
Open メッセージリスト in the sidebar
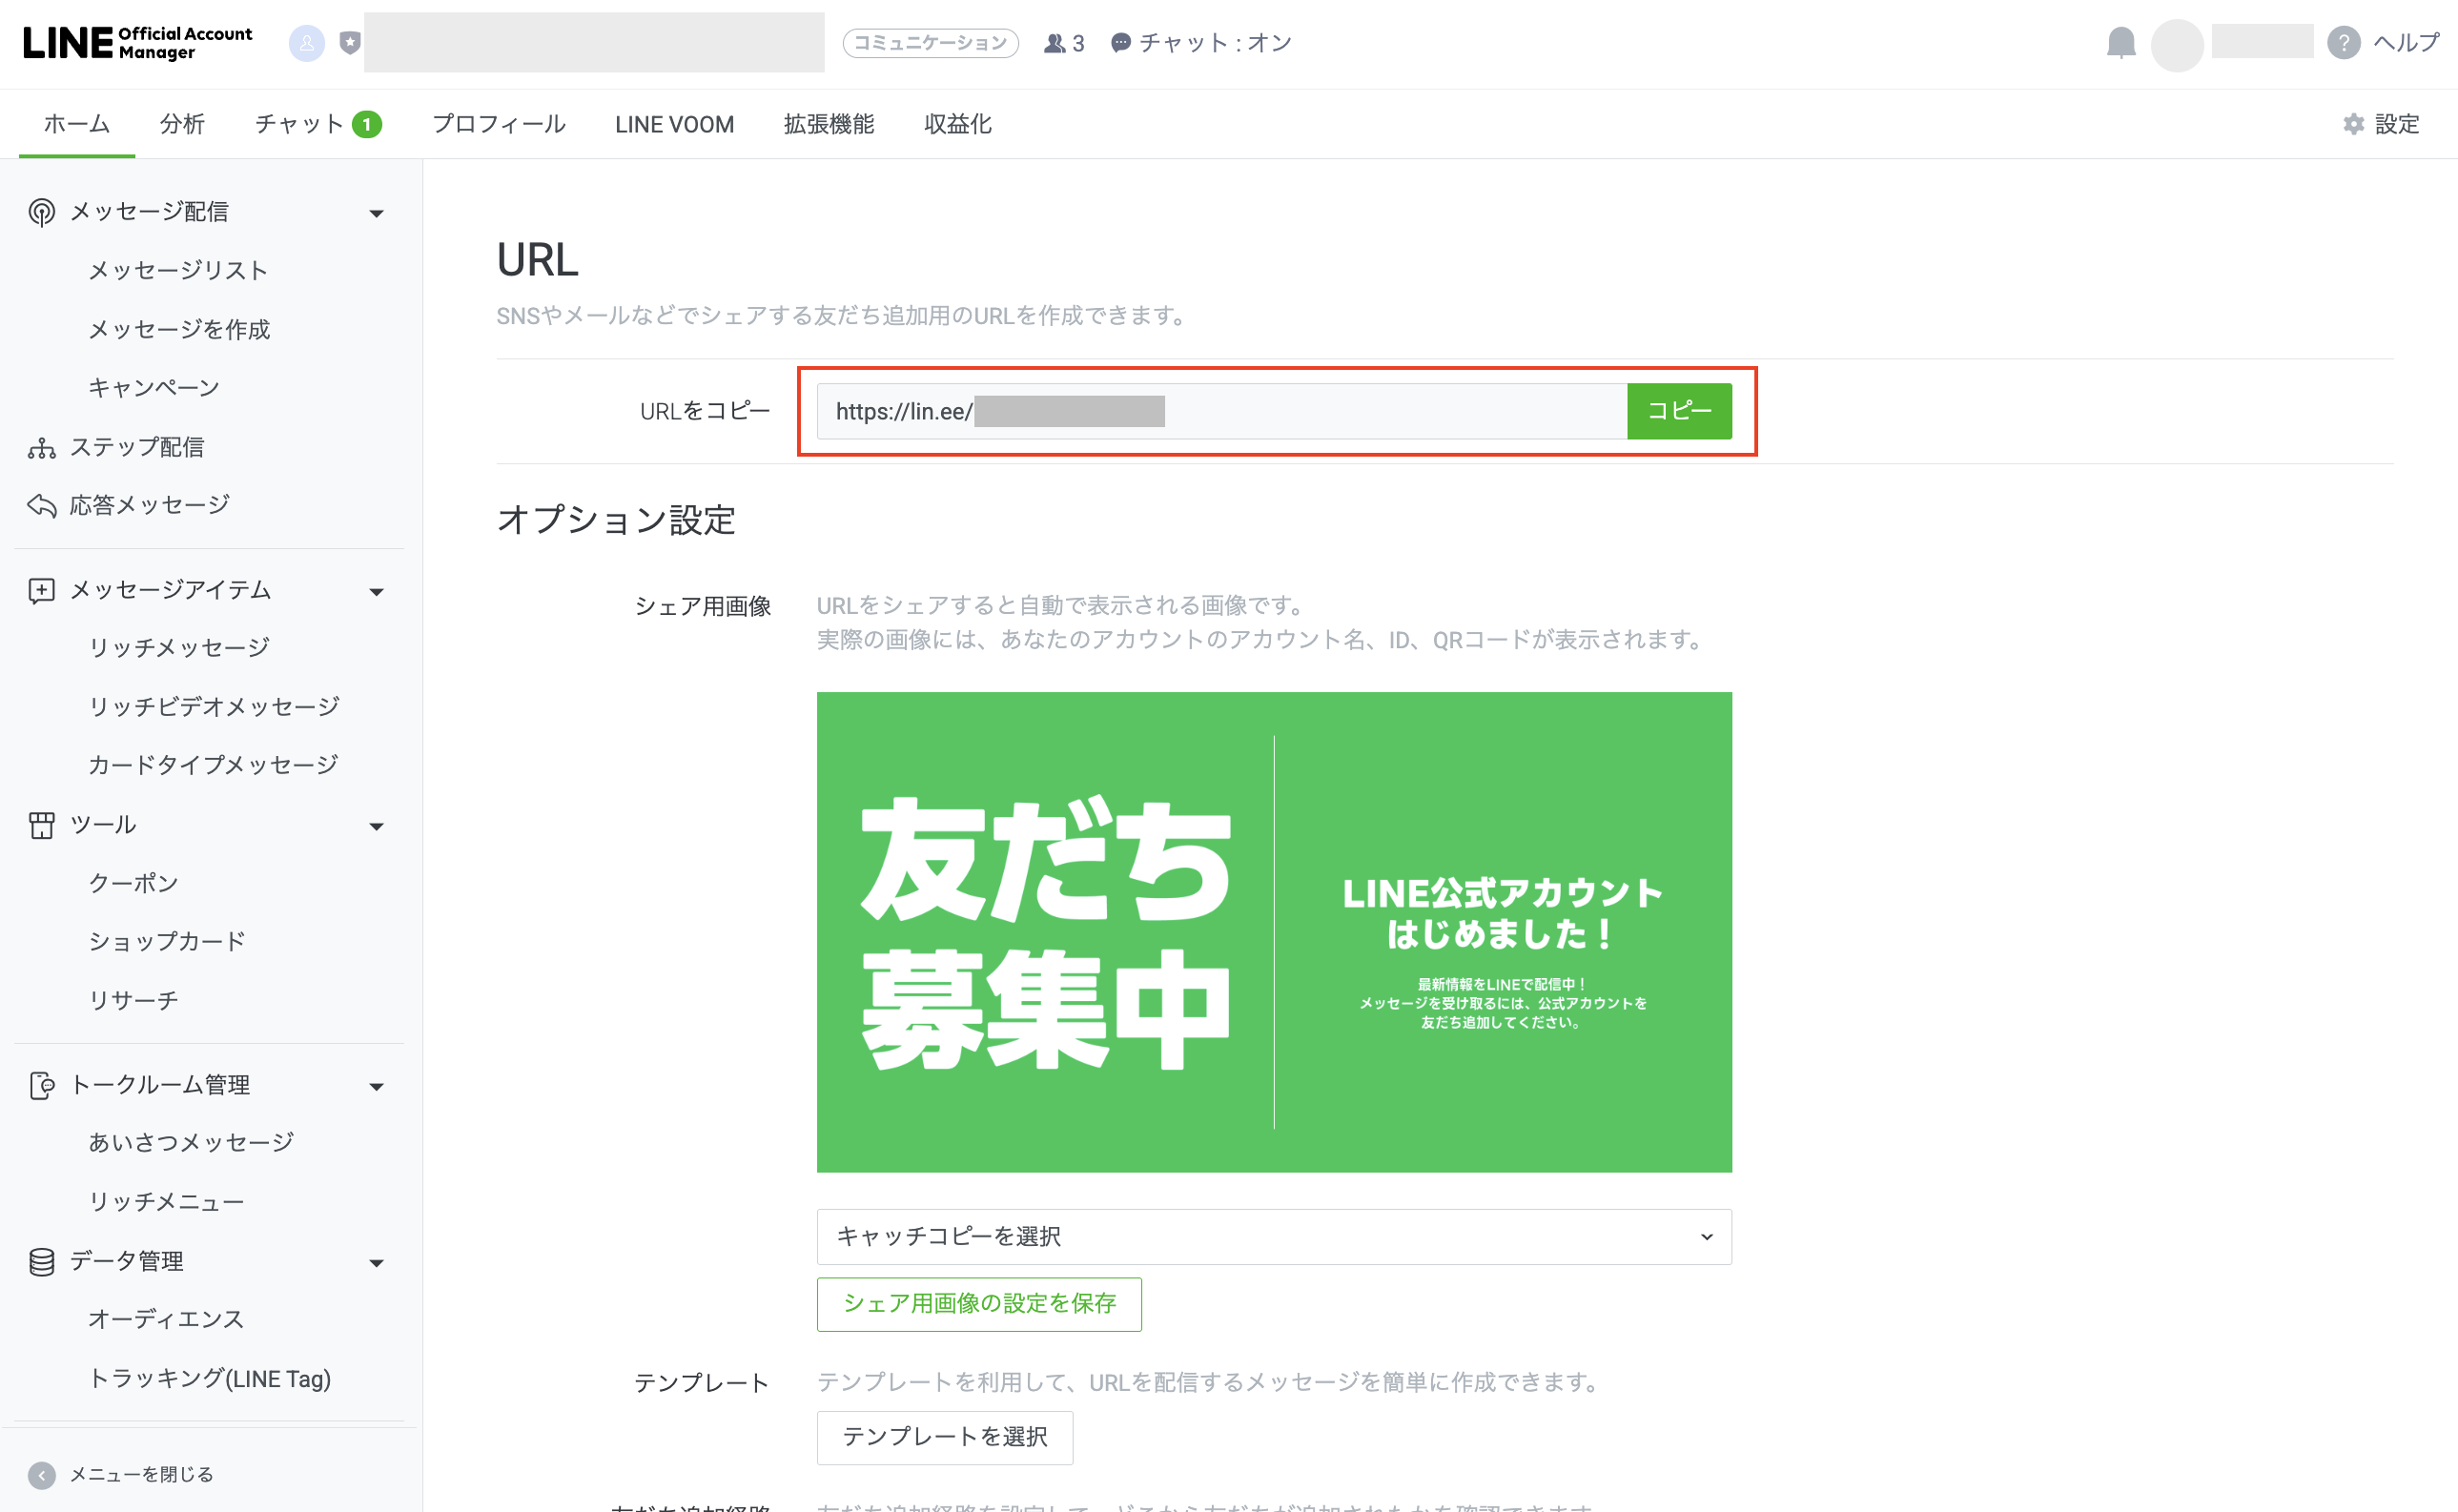coord(178,271)
